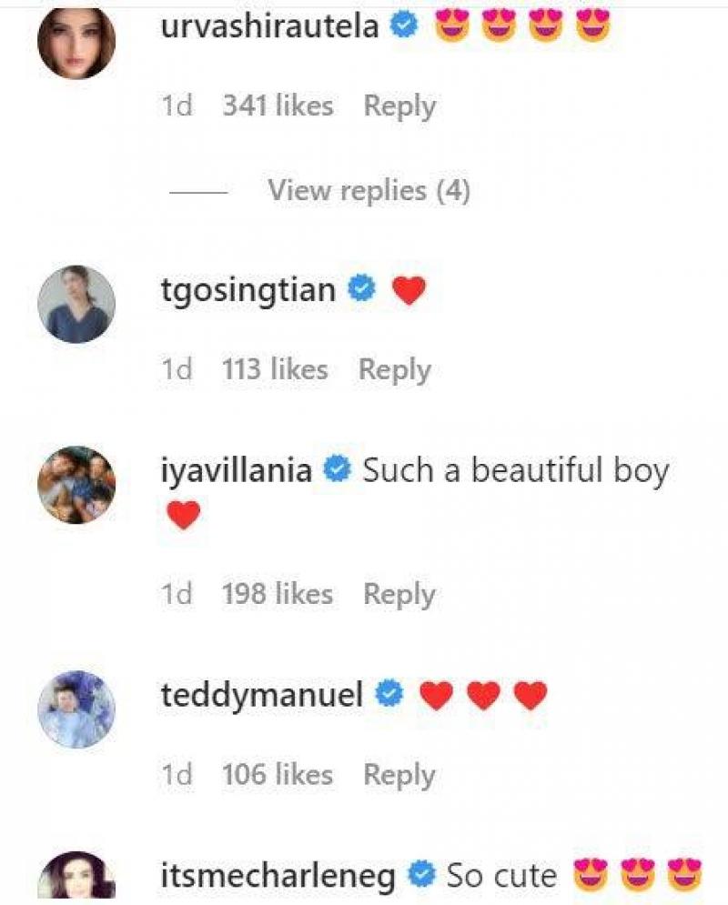Click verified checkmark beside iyavillania
This screenshot has height=905, width=728.
tap(338, 471)
